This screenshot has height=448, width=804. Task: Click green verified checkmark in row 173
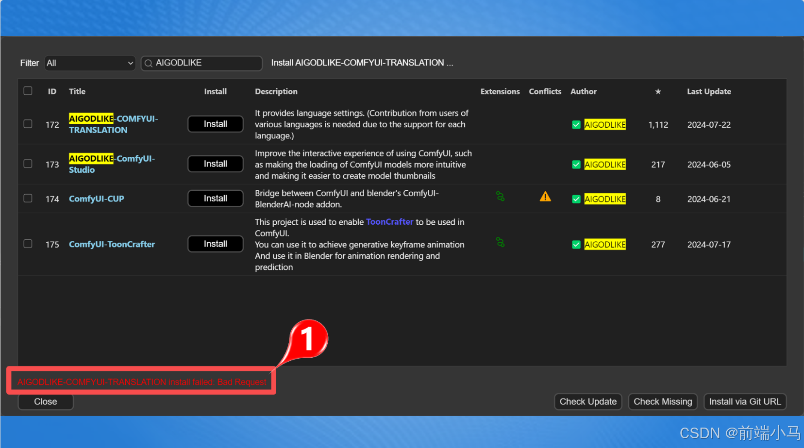[x=576, y=165]
